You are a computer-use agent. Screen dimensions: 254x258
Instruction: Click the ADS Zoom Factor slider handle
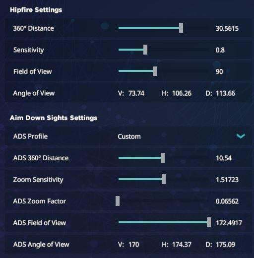[118, 201]
